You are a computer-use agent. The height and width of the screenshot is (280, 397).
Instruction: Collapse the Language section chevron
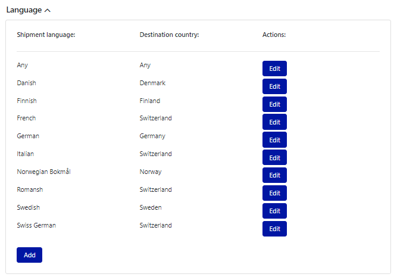48,10
